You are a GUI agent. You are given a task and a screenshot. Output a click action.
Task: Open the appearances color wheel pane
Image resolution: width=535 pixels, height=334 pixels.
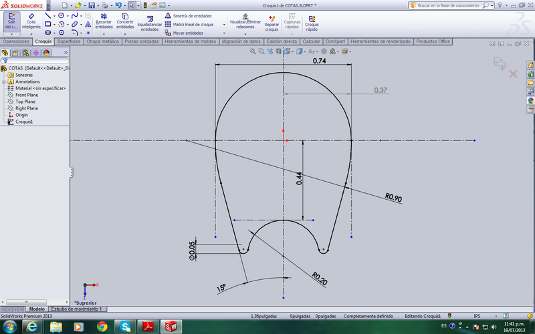pyautogui.click(x=531, y=100)
